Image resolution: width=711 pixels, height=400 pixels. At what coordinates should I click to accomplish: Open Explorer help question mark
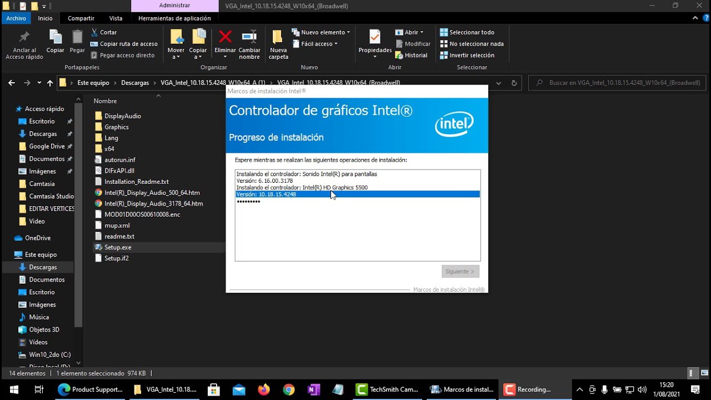point(705,18)
